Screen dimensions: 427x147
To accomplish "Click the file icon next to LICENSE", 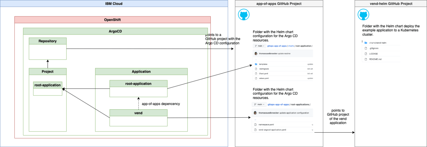I will 366,54.
